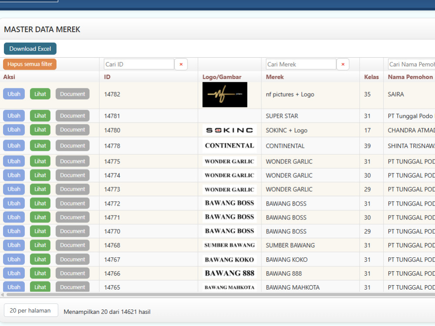This screenshot has width=435, height=326.
Task: Open the BAWANG 888 logo image
Action: coord(229,273)
